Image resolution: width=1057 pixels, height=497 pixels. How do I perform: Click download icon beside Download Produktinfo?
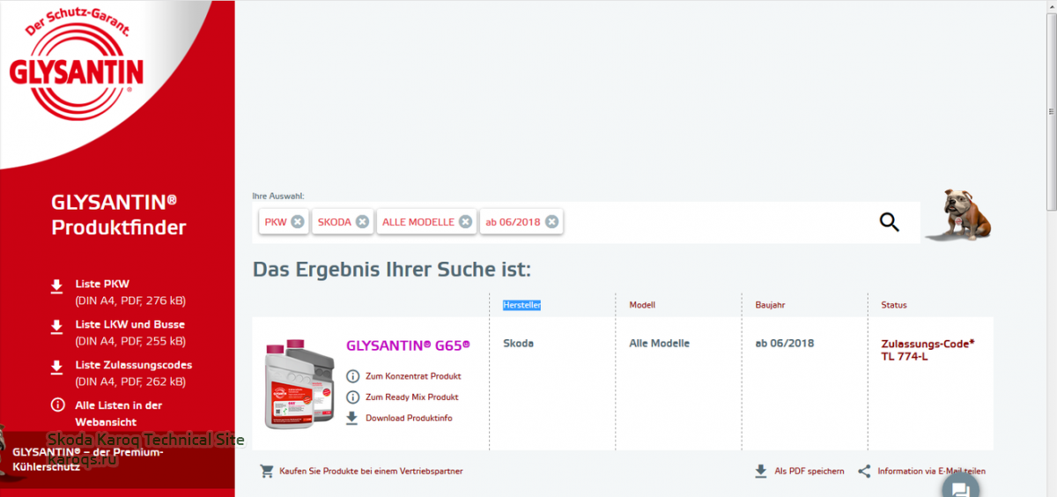click(352, 419)
